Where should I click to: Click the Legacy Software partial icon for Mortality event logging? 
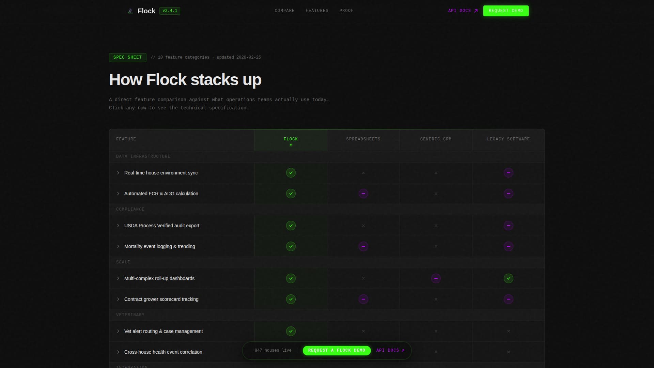coord(508,246)
